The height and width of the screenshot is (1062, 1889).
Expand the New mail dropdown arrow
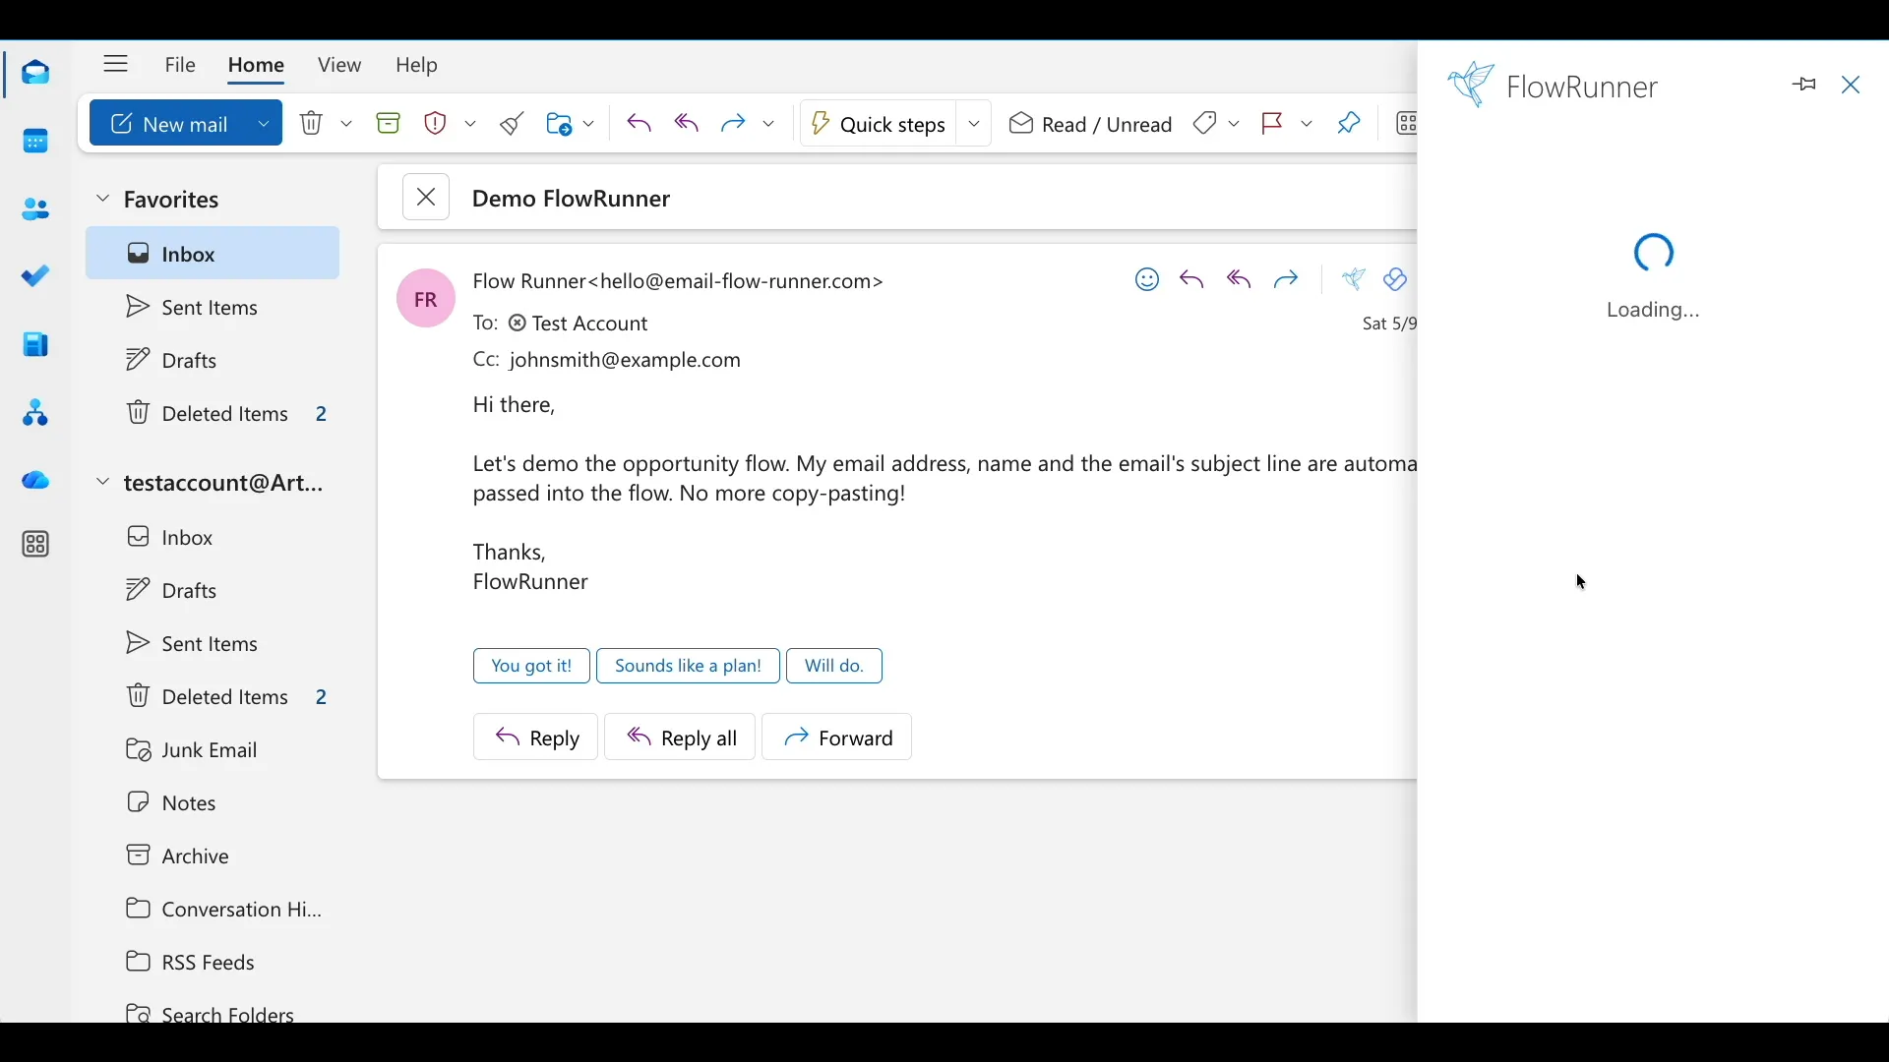(x=265, y=124)
